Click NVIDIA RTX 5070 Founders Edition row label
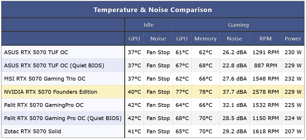 [51, 92]
